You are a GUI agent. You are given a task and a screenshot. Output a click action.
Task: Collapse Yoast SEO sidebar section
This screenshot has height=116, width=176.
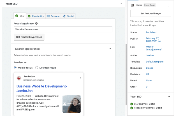click(169, 96)
